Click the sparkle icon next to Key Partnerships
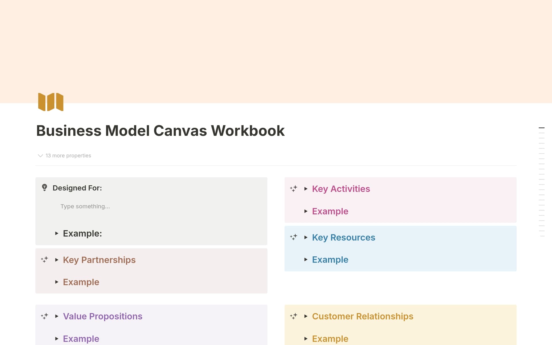This screenshot has width=552, height=345. [x=45, y=260]
